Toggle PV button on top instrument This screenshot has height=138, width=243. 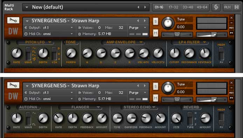(231, 33)
